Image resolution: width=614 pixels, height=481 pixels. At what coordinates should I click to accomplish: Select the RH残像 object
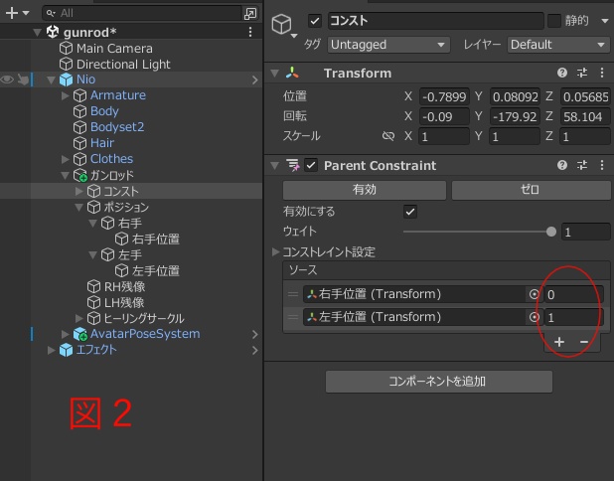pos(124,287)
